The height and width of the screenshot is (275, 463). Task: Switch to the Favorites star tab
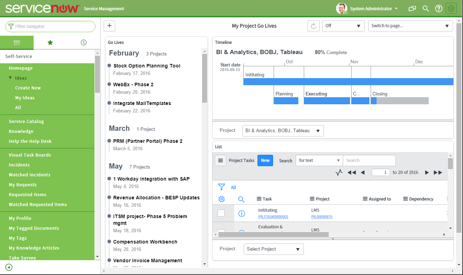pos(50,42)
